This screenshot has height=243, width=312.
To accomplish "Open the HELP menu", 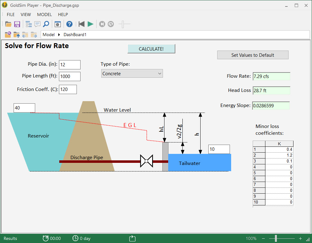I will click(x=63, y=14).
